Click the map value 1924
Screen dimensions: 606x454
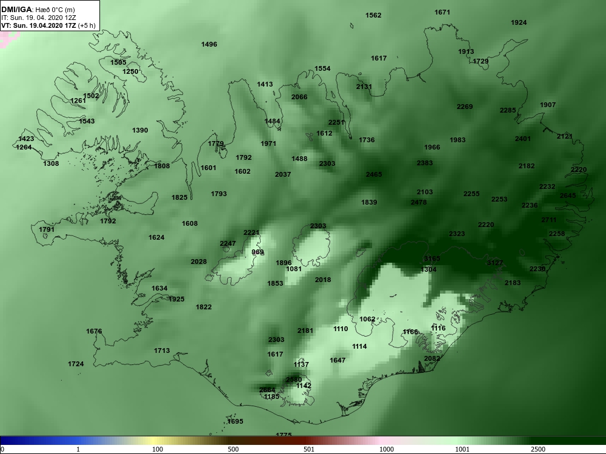coord(519,22)
